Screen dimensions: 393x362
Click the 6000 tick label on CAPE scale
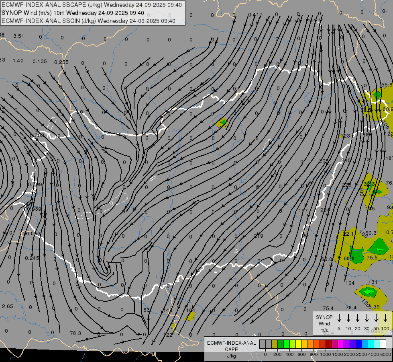click(386, 354)
